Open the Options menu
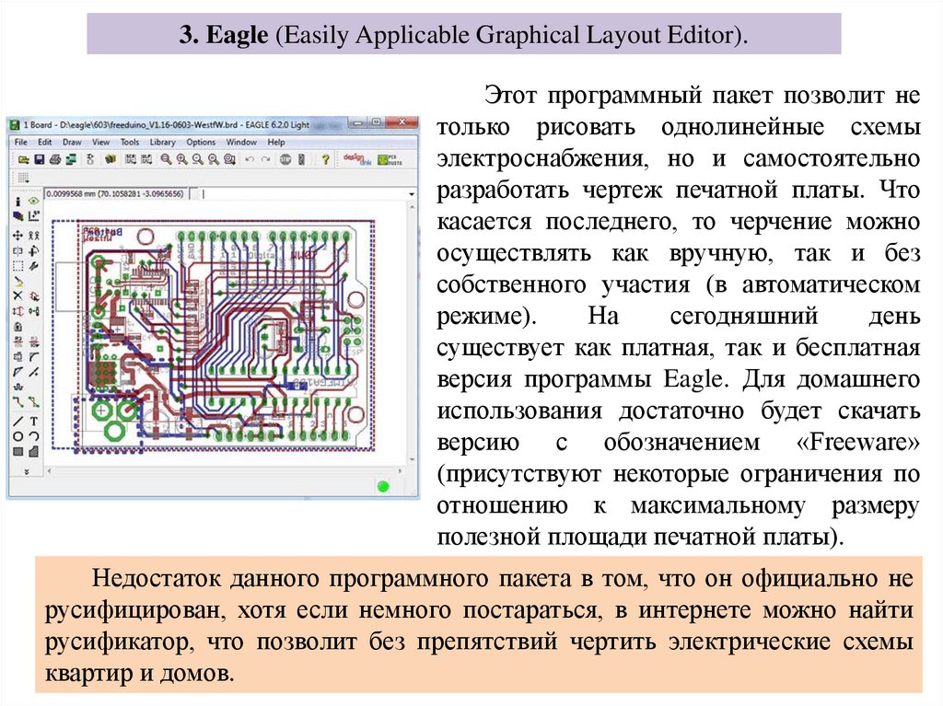 point(200,142)
